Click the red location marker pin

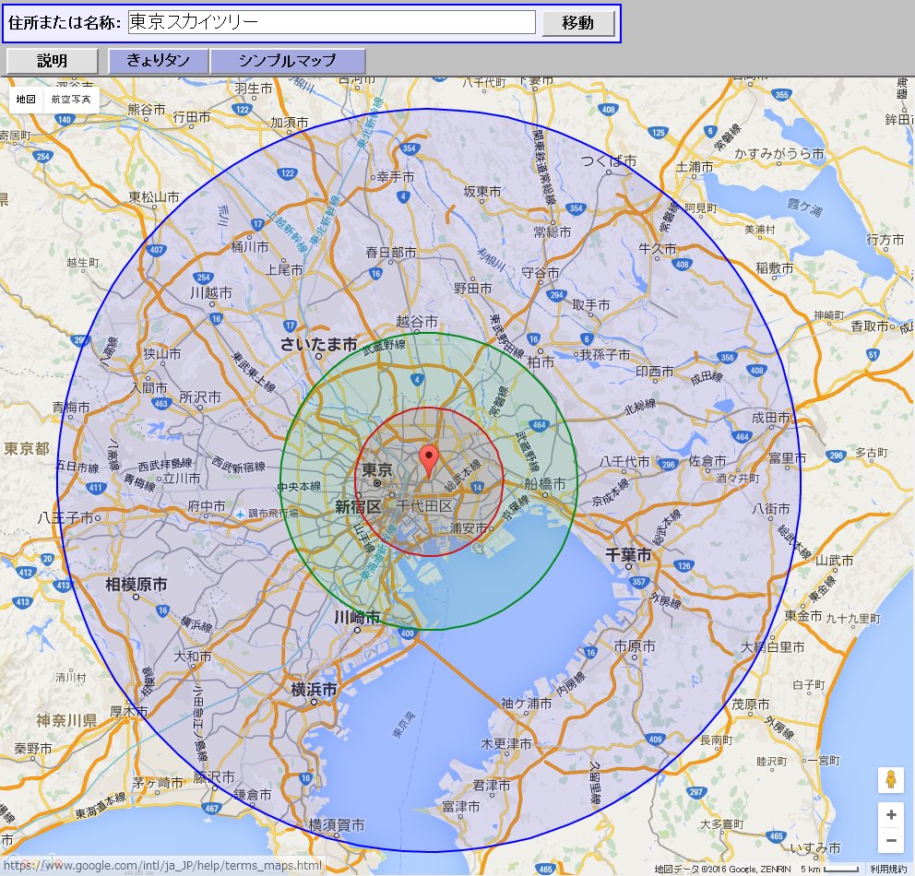coord(428,458)
